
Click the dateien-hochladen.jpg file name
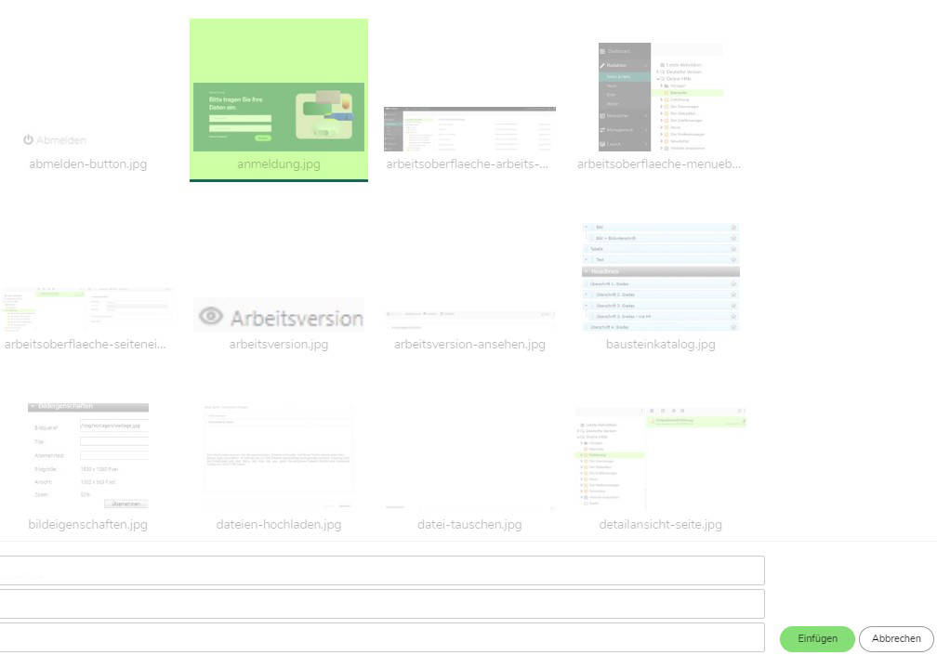point(279,525)
